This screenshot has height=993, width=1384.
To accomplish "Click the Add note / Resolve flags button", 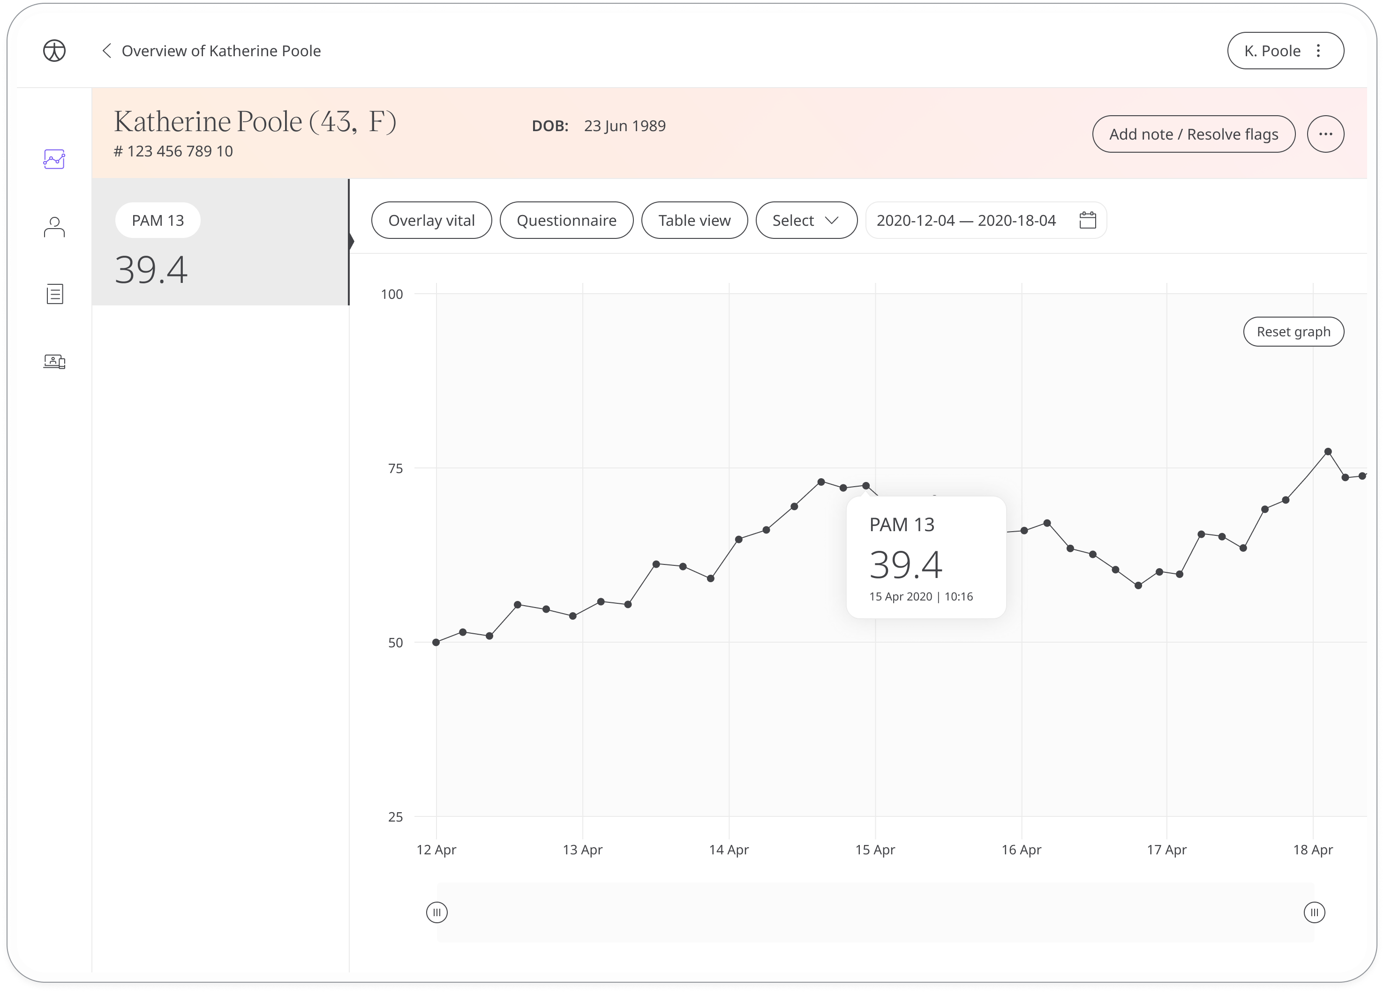I will coord(1193,133).
